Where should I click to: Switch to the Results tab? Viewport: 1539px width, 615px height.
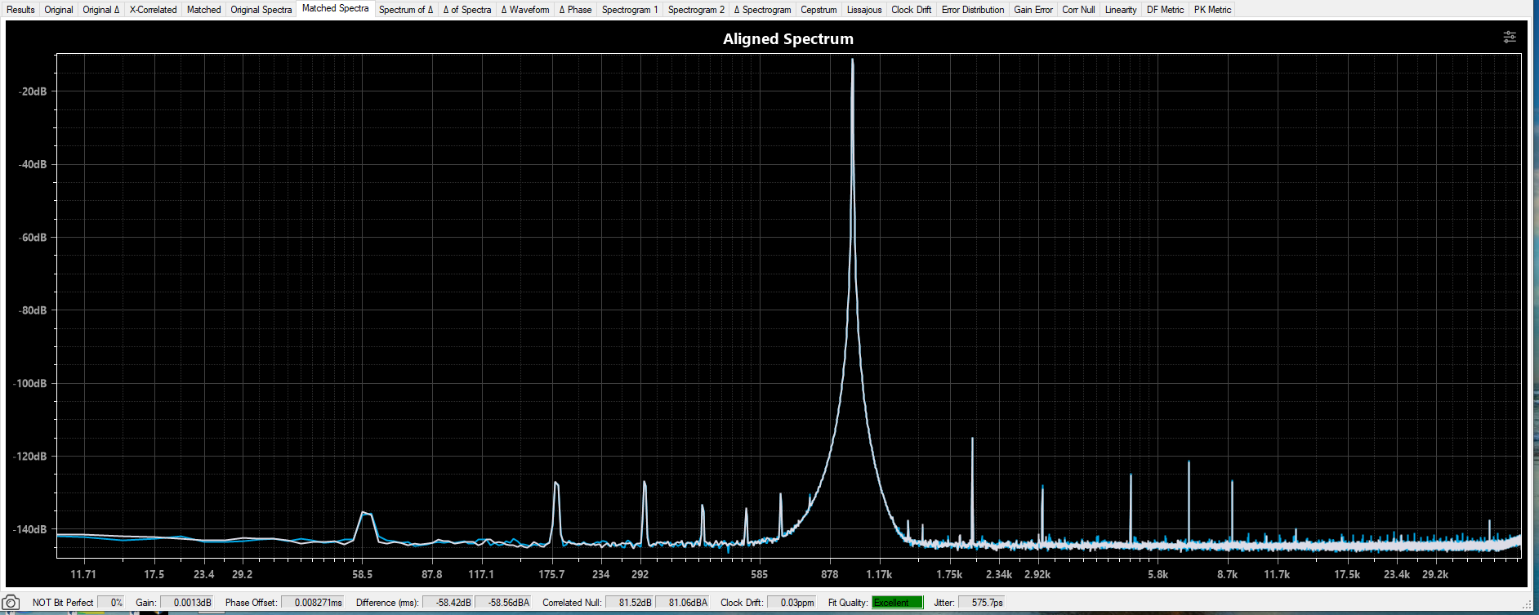[20, 10]
